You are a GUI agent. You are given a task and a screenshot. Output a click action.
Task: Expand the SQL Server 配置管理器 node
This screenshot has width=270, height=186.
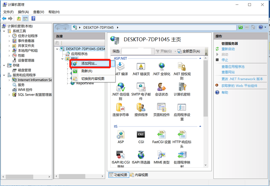tap(9, 95)
